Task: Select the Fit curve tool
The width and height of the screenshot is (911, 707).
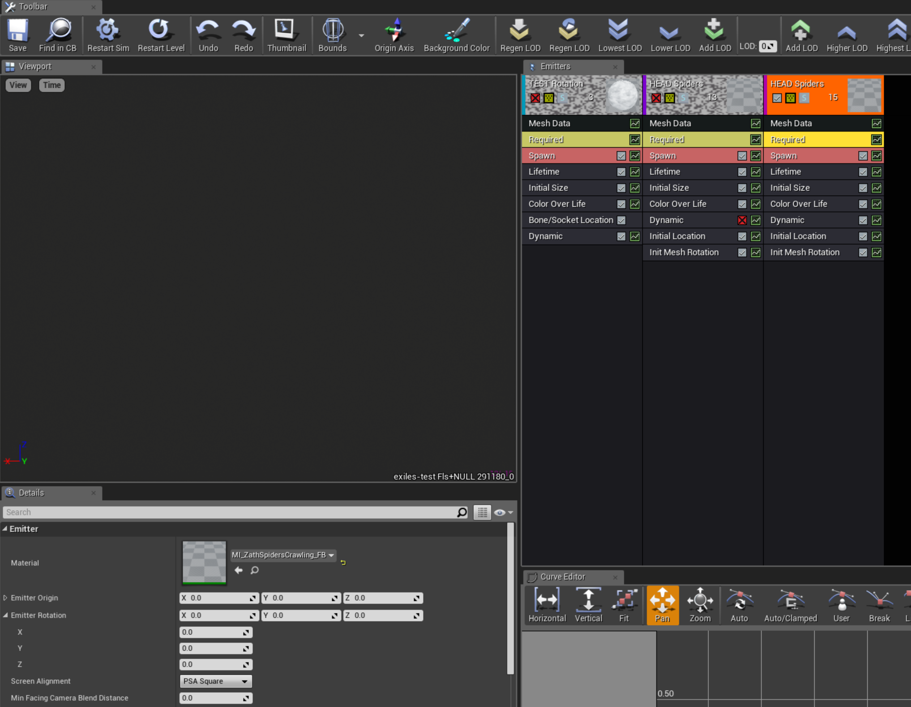Action: click(x=624, y=605)
